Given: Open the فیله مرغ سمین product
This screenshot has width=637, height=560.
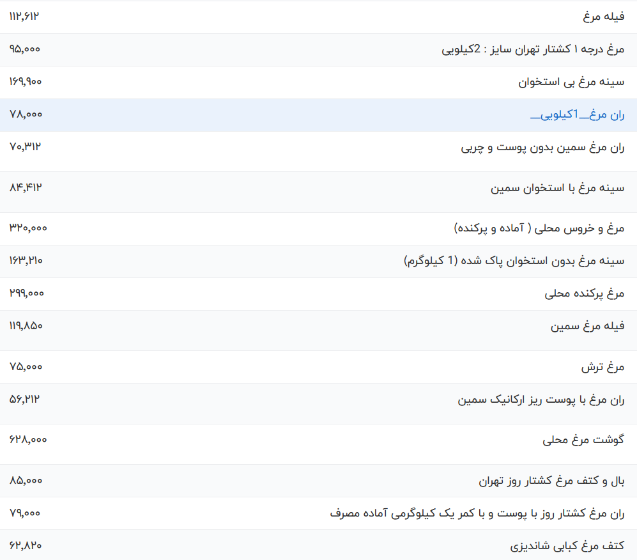Looking at the screenshot, I should (587, 326).
